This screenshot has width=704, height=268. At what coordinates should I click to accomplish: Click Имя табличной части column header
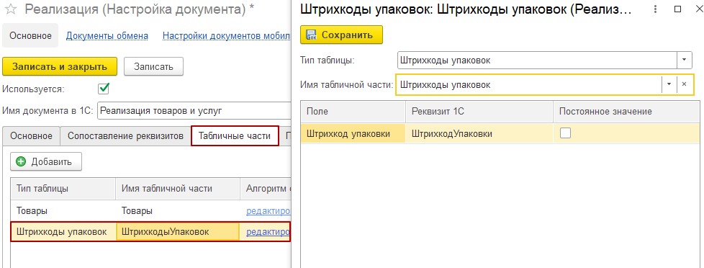click(x=179, y=189)
